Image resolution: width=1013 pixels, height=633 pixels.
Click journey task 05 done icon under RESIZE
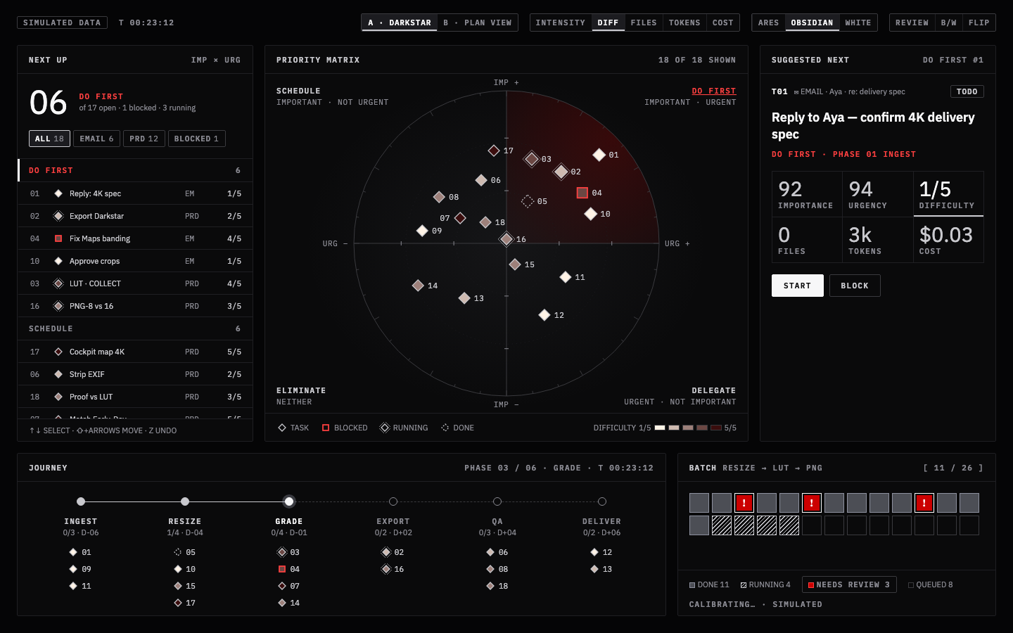[178, 552]
